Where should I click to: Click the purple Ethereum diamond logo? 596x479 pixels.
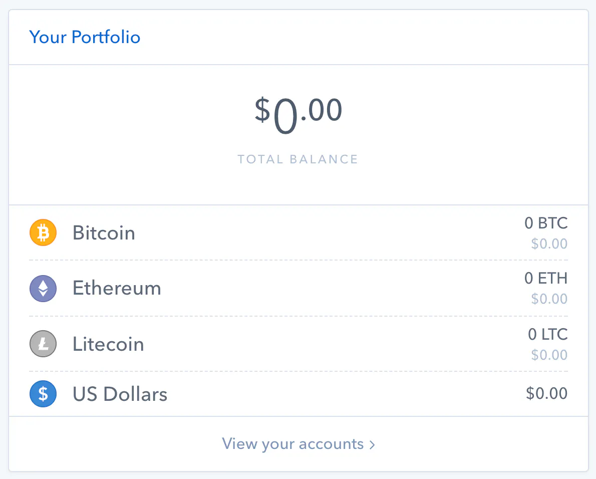coord(43,288)
